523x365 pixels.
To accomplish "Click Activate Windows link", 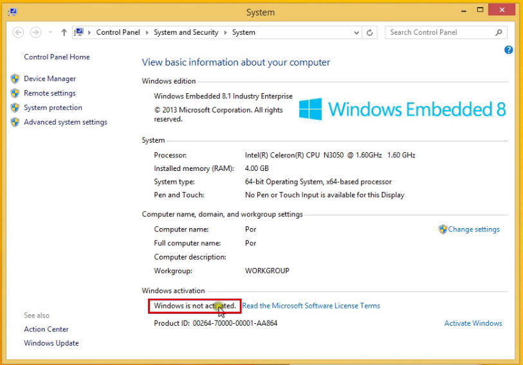I will click(473, 323).
